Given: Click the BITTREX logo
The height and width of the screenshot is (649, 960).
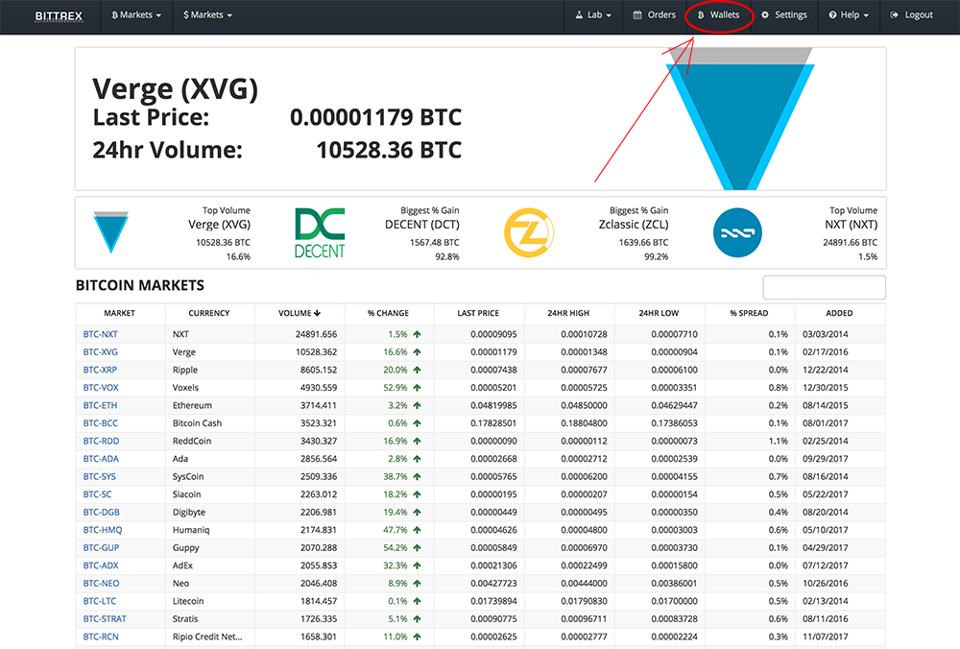Looking at the screenshot, I should click(x=59, y=15).
